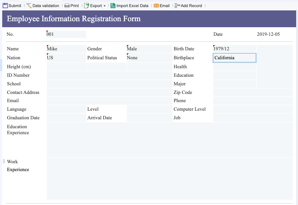Click the Contact Address input field
The image size is (298, 205).
point(109,92)
